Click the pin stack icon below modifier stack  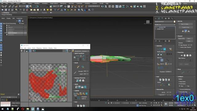[x=156, y=41]
